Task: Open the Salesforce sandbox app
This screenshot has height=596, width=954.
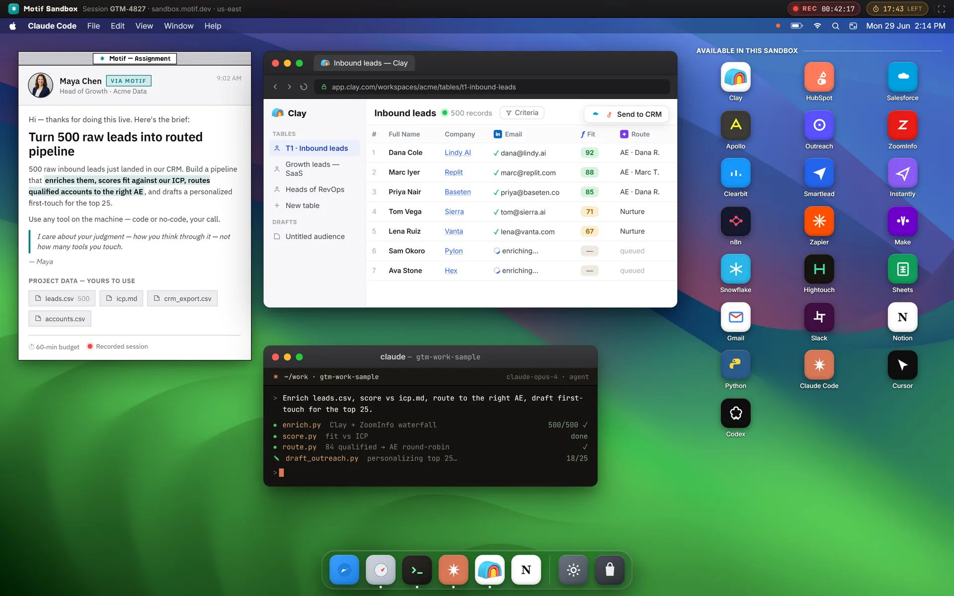Action: pos(902,77)
